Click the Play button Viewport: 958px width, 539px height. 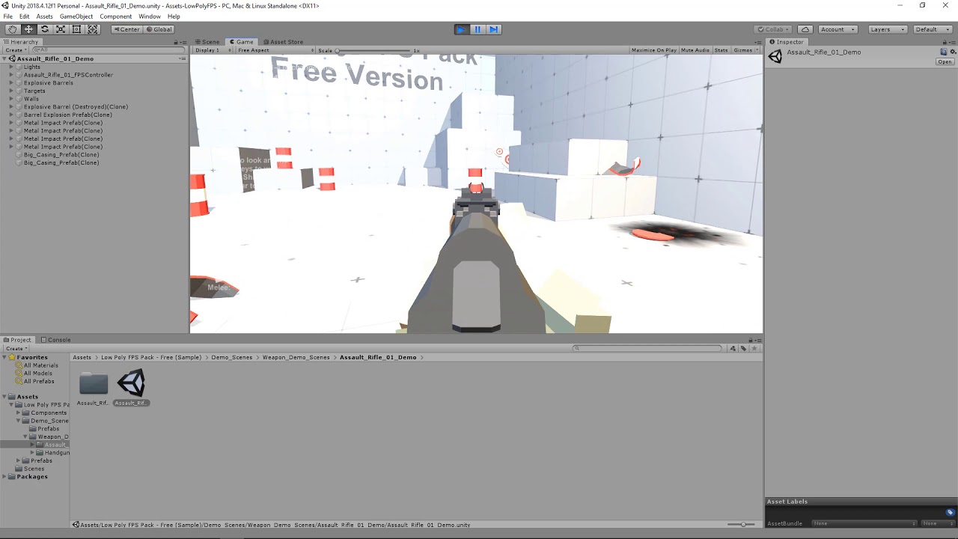(x=462, y=29)
